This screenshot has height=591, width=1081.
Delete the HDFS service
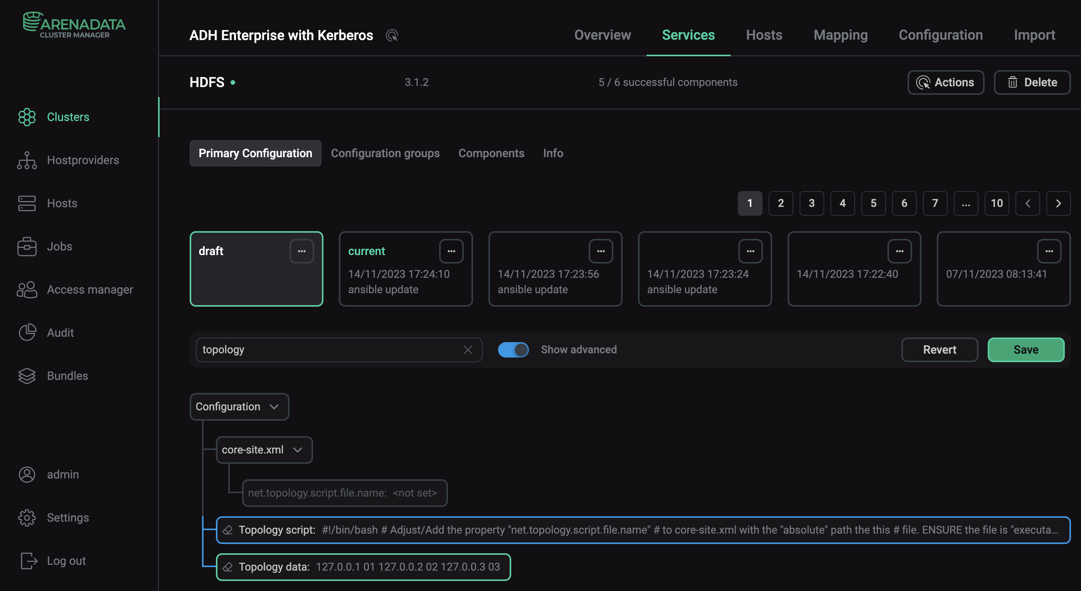(1032, 82)
